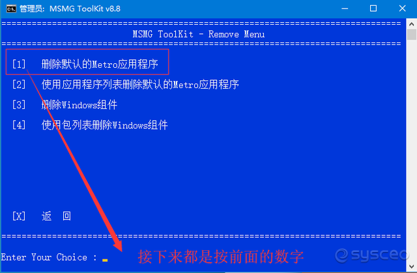Click the yellow input cursor after the prompt

point(105,260)
